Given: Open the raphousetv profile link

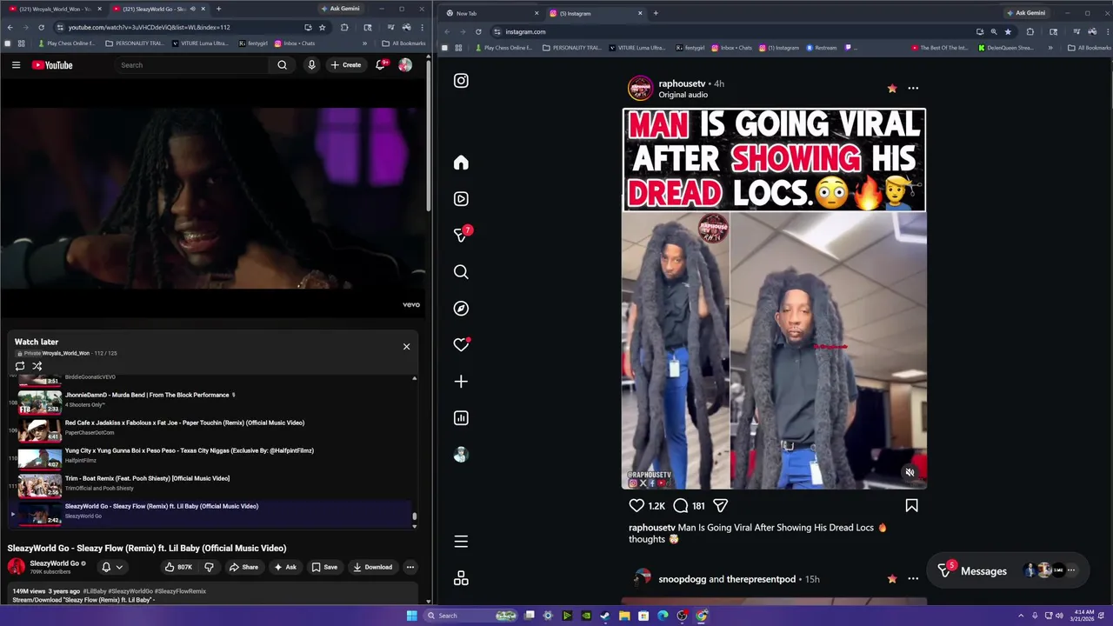Looking at the screenshot, I should [x=682, y=83].
